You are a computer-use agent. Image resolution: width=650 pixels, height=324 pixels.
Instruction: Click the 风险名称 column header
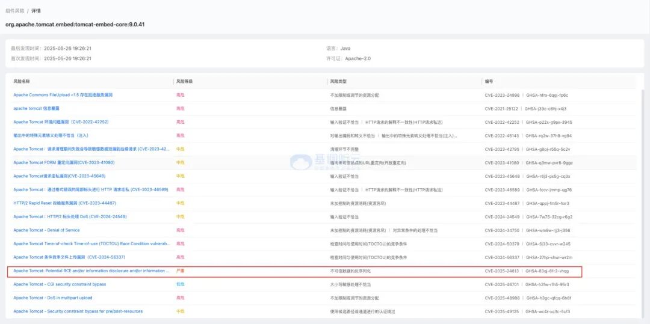pyautogui.click(x=22, y=81)
